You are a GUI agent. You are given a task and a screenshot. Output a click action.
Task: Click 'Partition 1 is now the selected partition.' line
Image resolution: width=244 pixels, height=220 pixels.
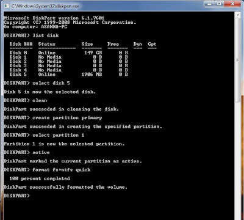pyautogui.click(x=64, y=144)
